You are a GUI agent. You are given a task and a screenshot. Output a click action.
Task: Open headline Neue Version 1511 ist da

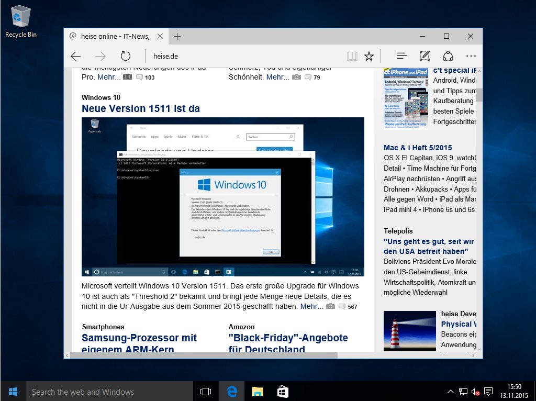point(140,108)
